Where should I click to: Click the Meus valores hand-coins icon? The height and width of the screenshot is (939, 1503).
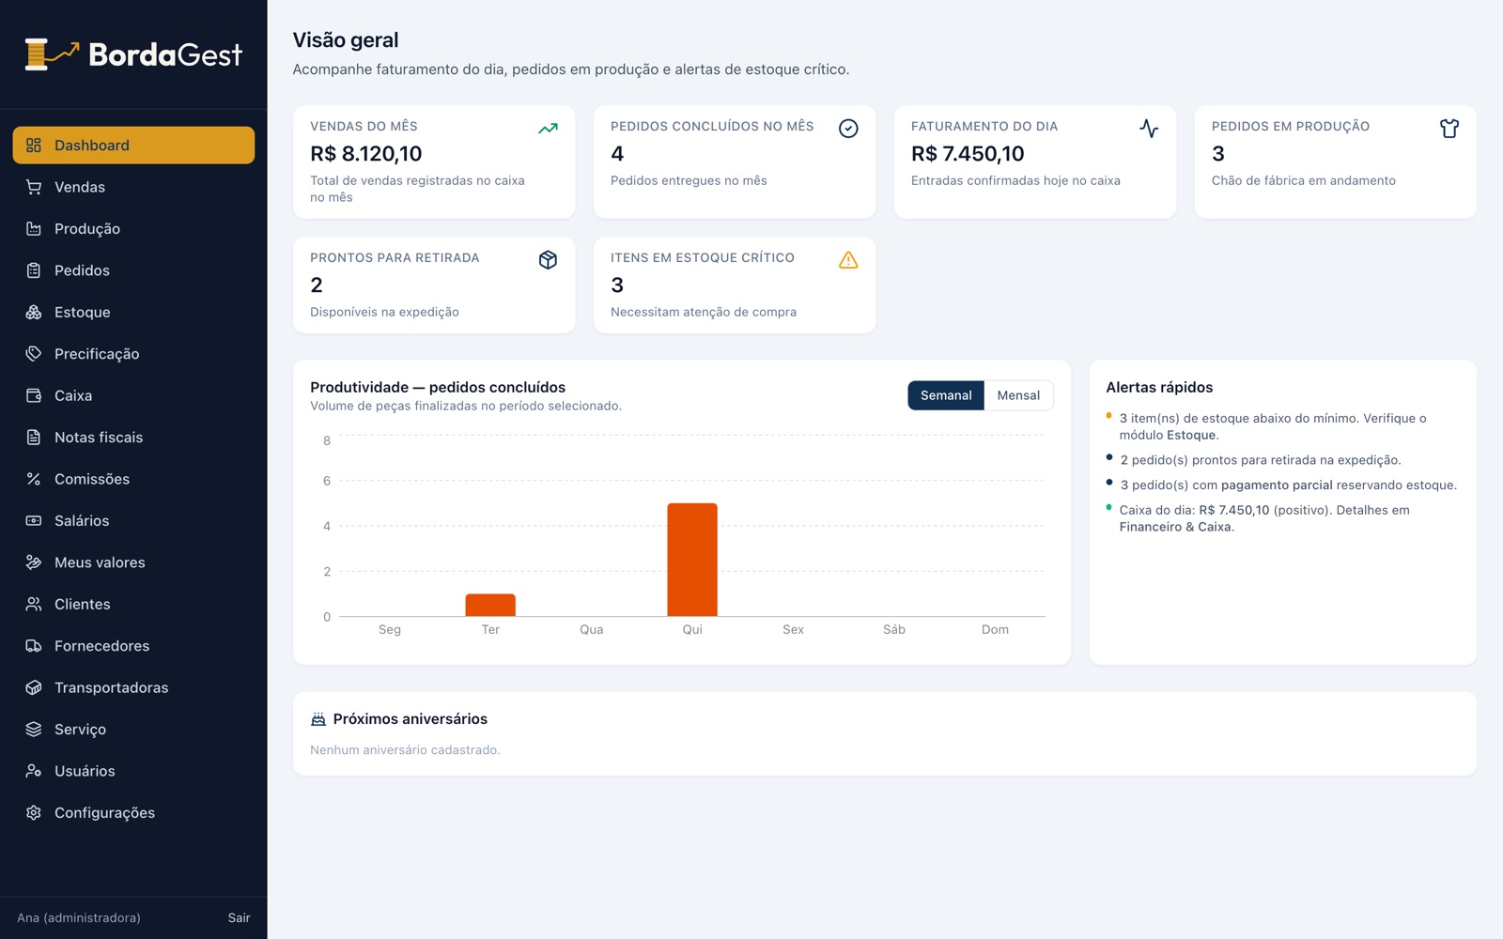pos(34,562)
